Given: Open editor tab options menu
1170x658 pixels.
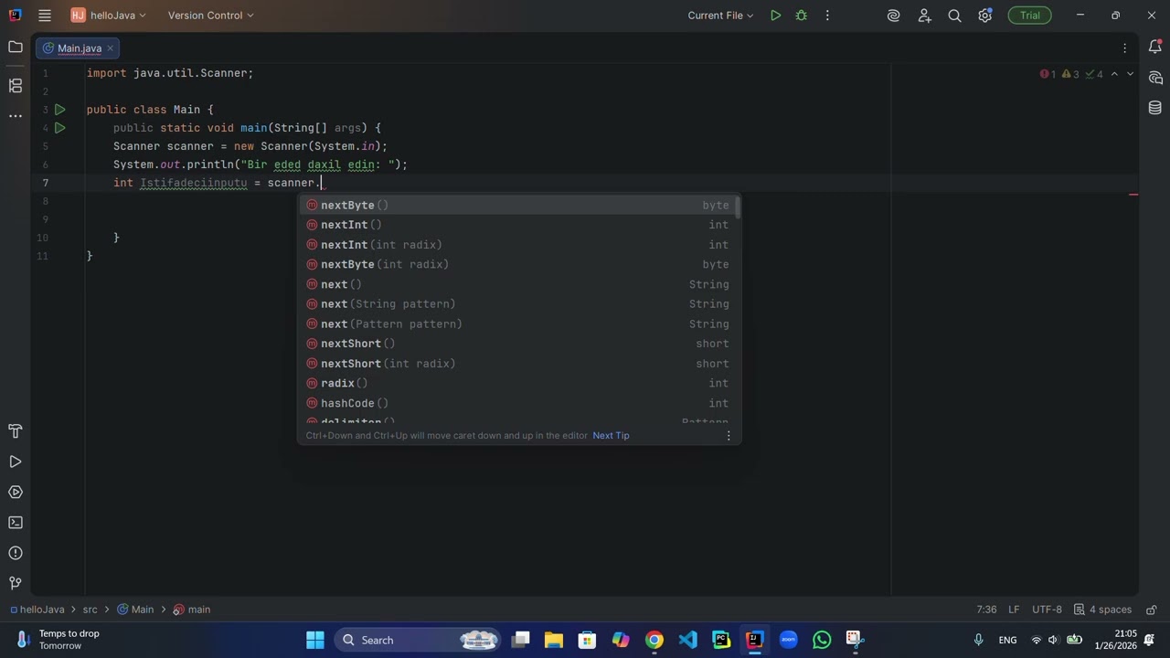Looking at the screenshot, I should 1125,48.
